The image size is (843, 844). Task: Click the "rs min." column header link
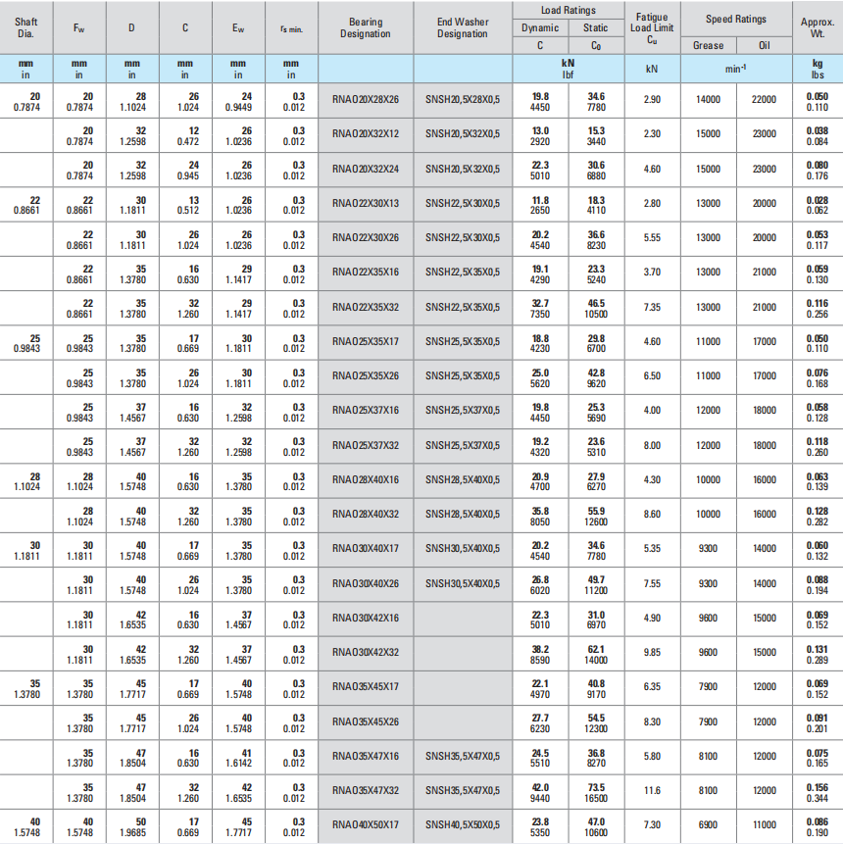click(291, 28)
